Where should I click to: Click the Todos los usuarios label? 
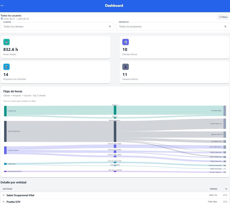(x=11, y=16)
